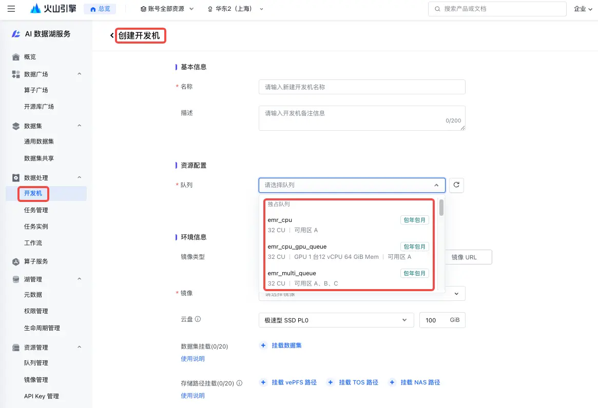Open 工作流 in the sidebar
This screenshot has height=408, width=598.
[33, 243]
